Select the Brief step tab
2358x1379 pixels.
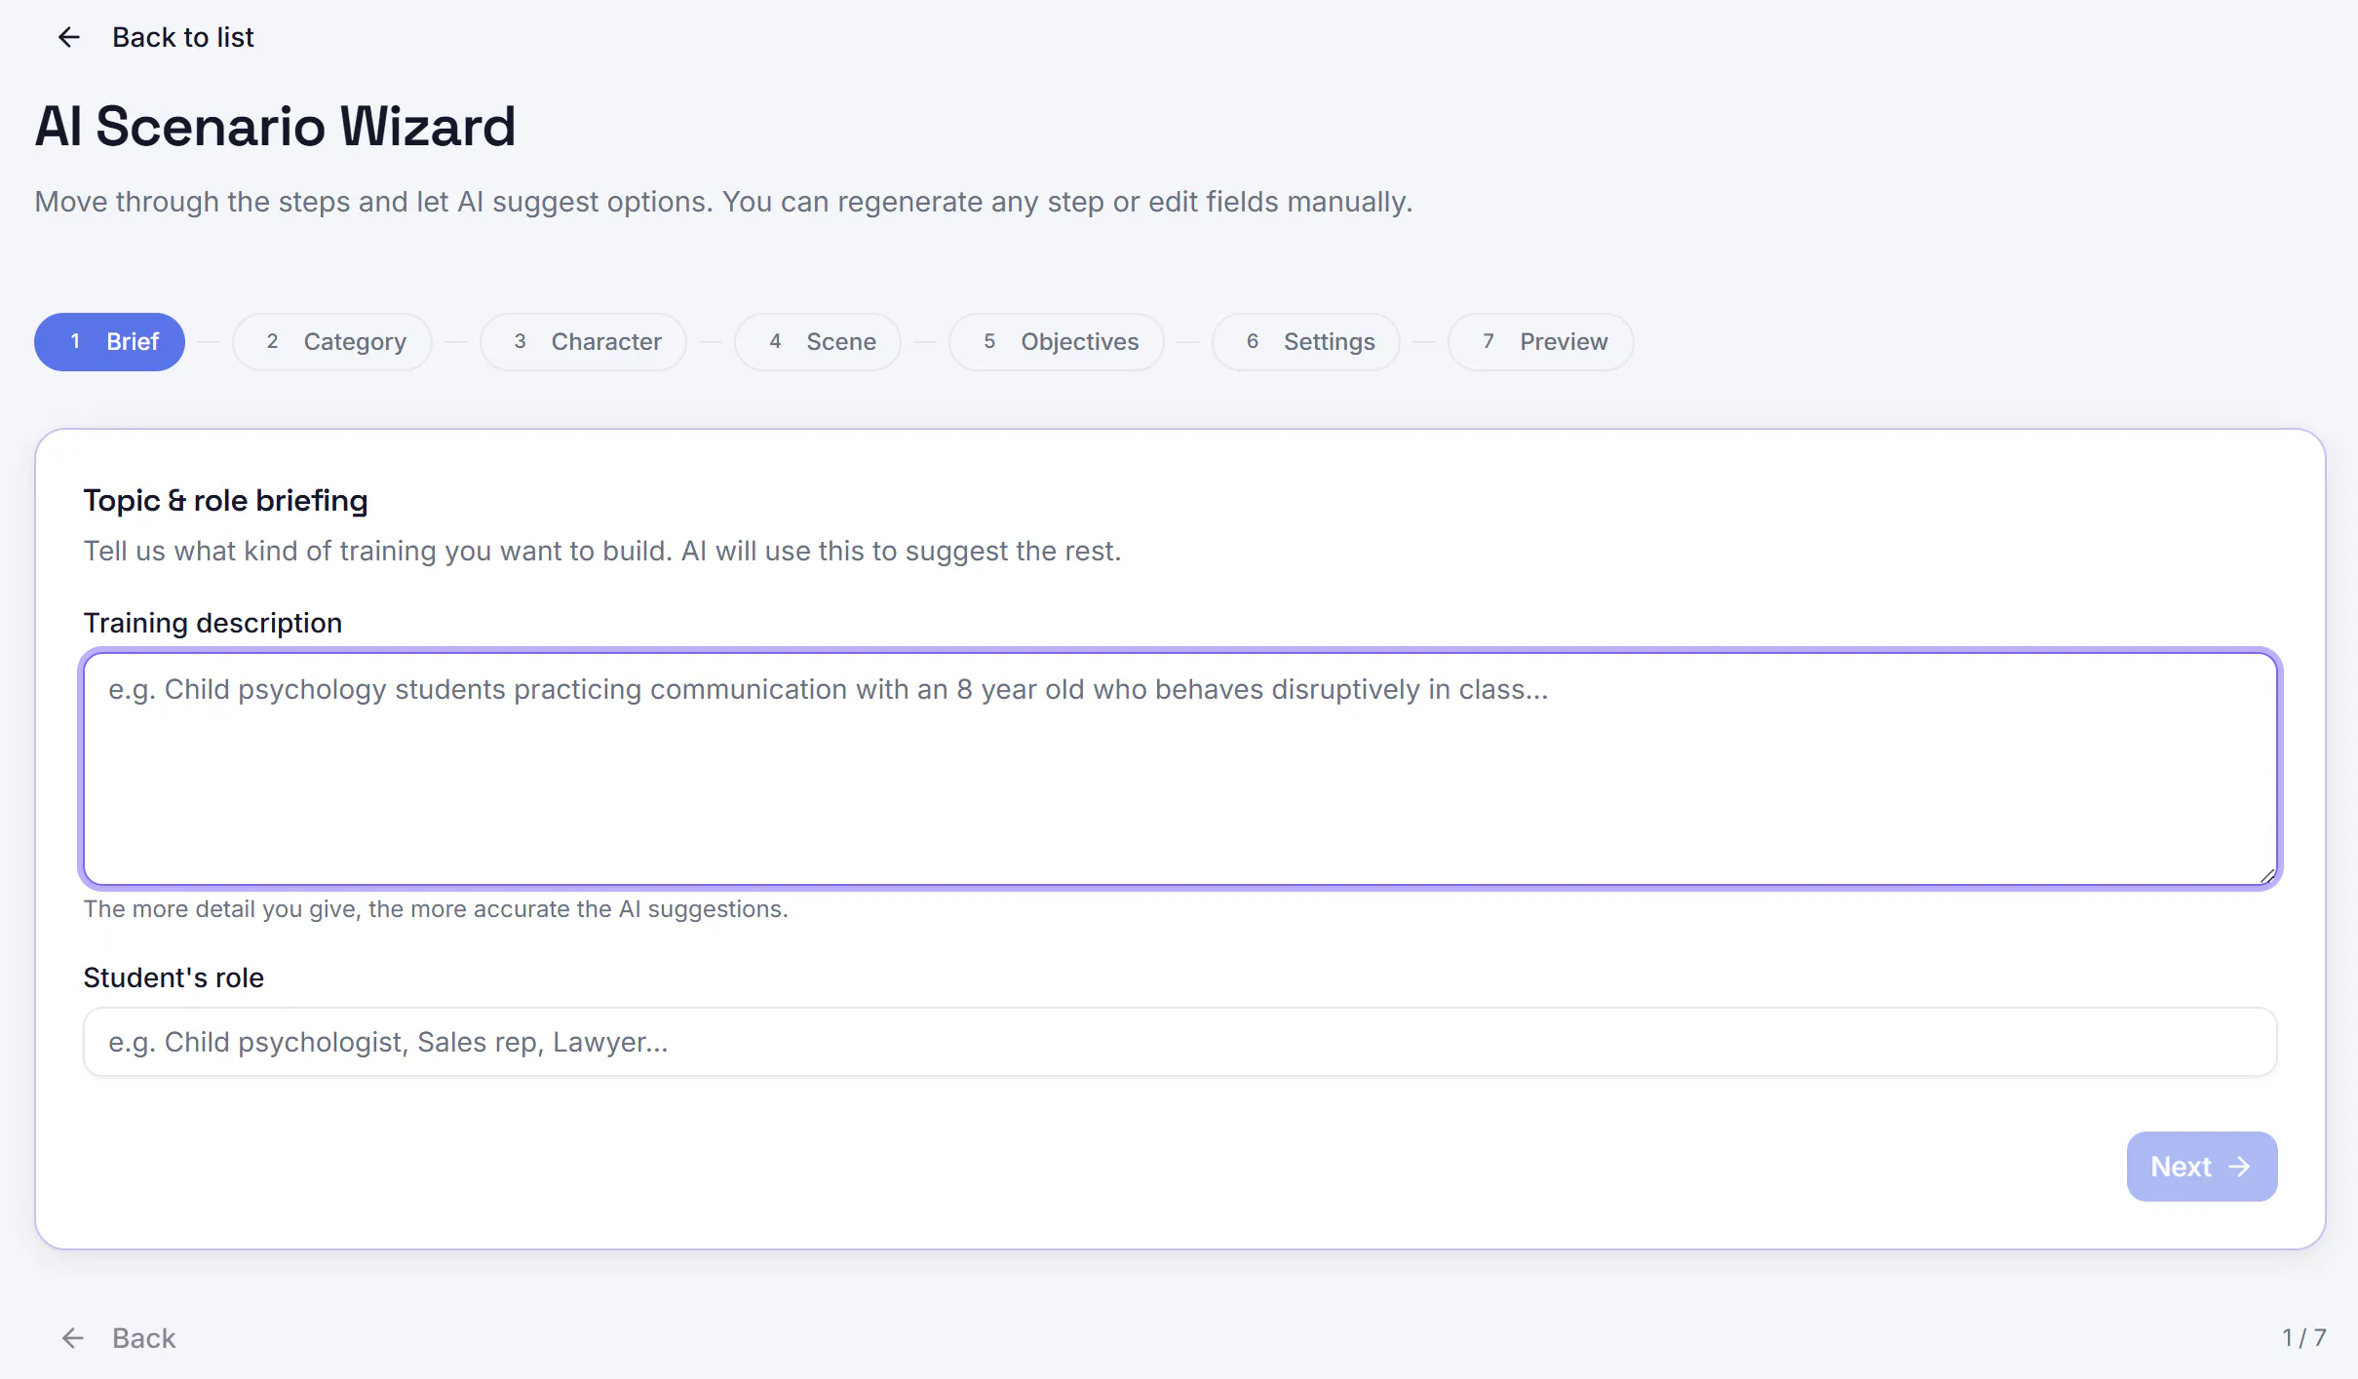pyautogui.click(x=109, y=342)
